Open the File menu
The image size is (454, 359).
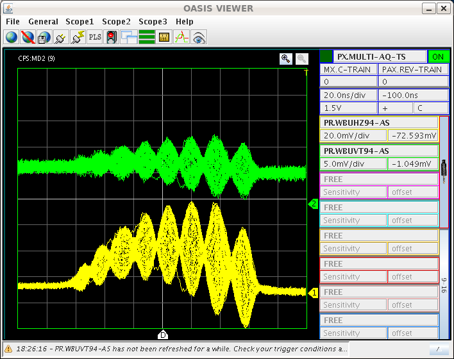13,22
